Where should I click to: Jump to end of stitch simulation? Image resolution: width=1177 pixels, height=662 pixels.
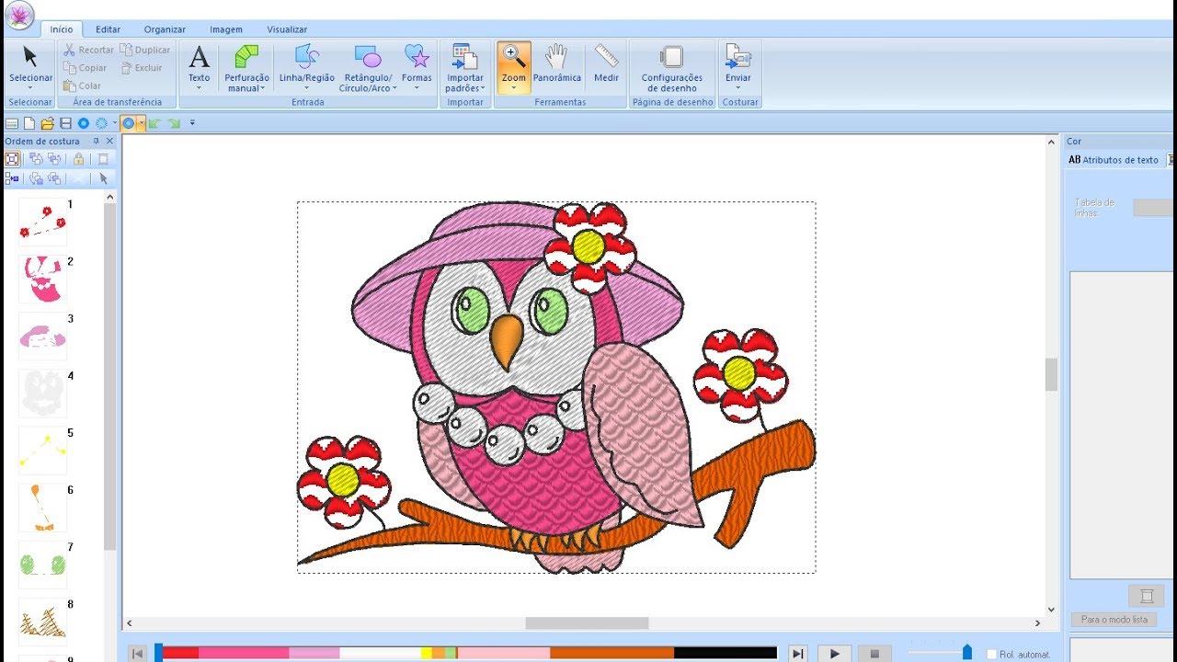[x=798, y=654]
